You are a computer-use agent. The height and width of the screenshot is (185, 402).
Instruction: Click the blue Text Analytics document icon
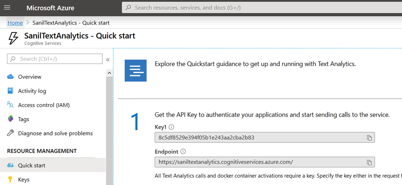tap(136, 71)
